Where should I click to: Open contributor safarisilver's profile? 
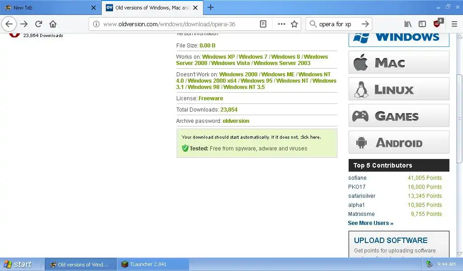click(x=362, y=196)
